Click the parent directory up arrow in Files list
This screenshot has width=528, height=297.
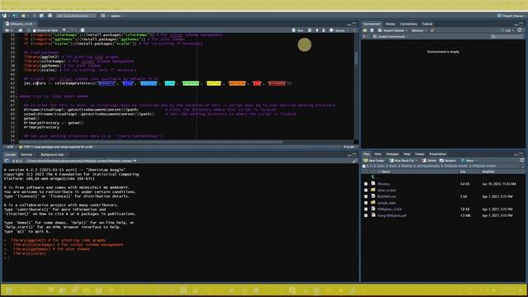(x=373, y=177)
